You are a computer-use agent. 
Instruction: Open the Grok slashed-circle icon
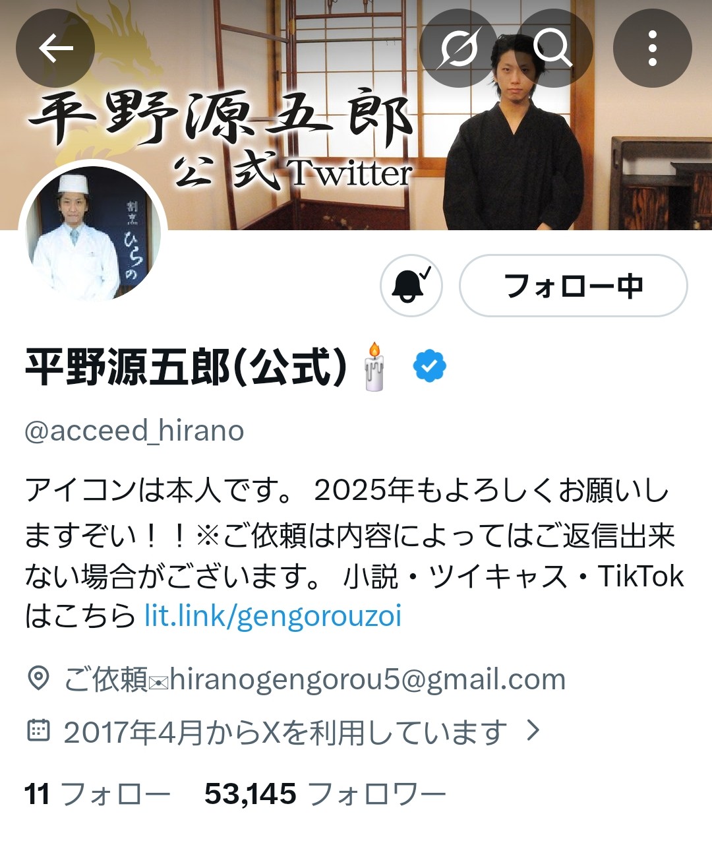tap(459, 48)
